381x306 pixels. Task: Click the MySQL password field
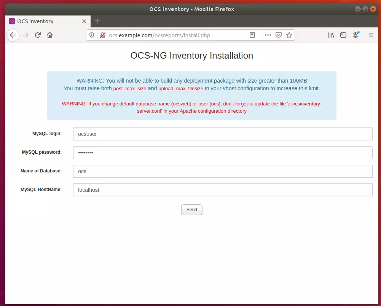[x=223, y=153]
